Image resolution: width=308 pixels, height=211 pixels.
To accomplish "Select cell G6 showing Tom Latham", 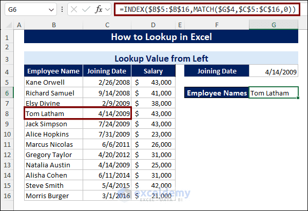I will coord(274,93).
